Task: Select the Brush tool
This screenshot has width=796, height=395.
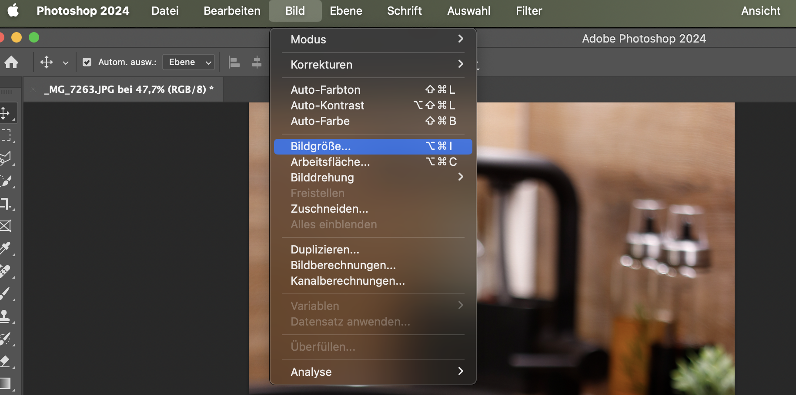Action: tap(6, 294)
